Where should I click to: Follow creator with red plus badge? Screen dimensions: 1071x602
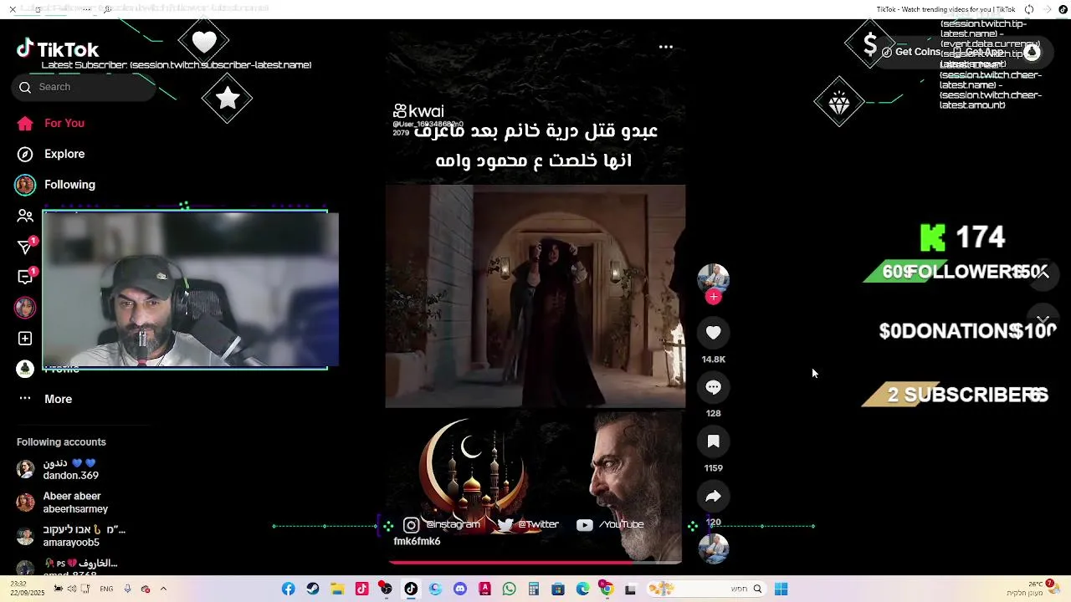[714, 297]
